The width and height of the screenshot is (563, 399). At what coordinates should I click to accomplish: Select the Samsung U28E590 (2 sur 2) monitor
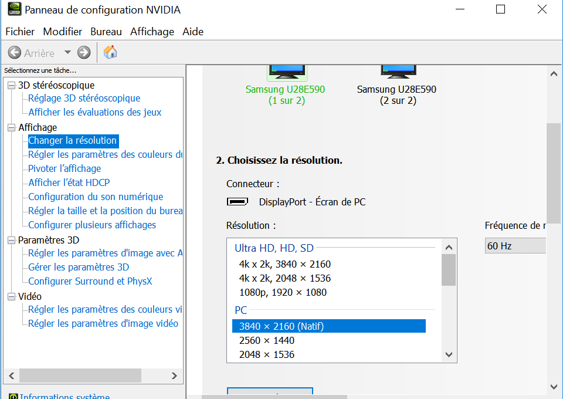click(397, 86)
